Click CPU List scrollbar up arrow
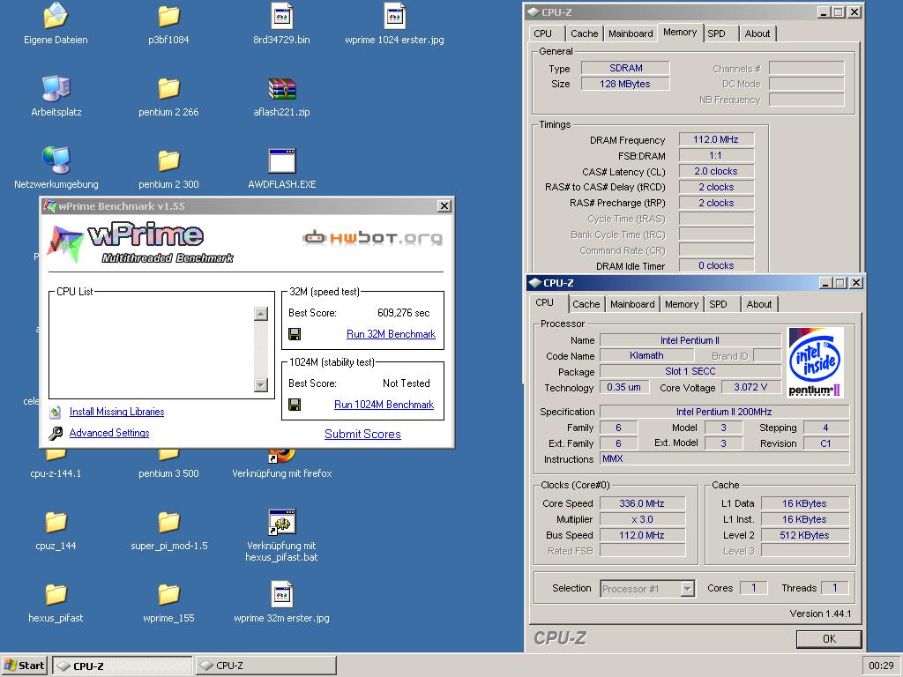 pos(261,314)
